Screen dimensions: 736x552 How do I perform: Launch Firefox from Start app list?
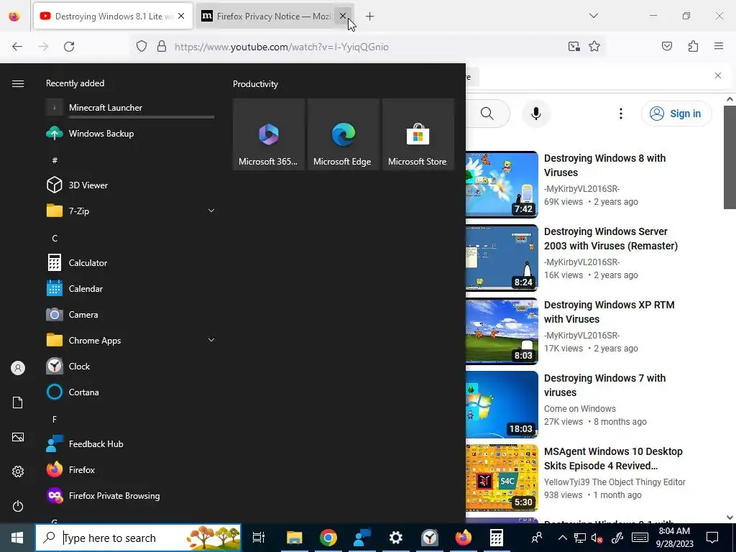(x=130, y=469)
